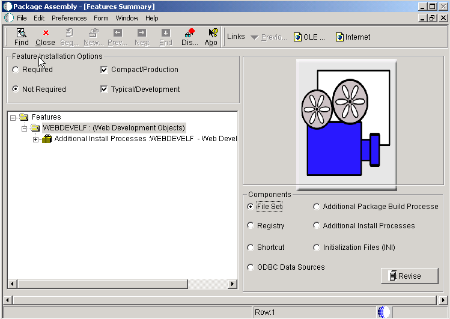Click the New... toolbar icon
Image resolution: width=450 pixels, height=319 pixels.
coord(94,33)
